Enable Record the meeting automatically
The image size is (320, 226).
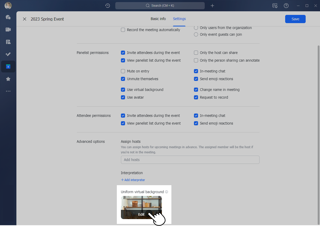pyautogui.click(x=123, y=30)
